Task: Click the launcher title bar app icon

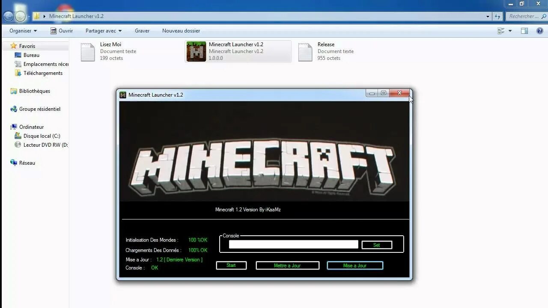Action: pyautogui.click(x=123, y=95)
